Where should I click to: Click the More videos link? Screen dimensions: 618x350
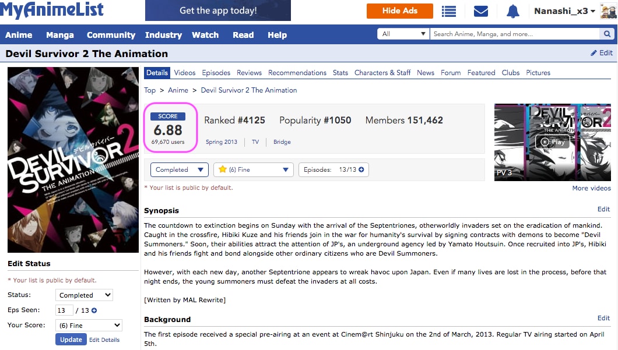coord(592,188)
